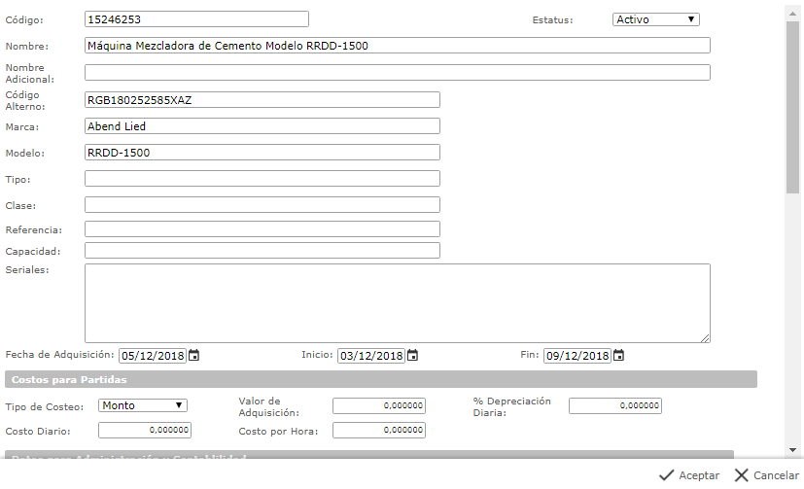Click scrollbar down arrow
The height and width of the screenshot is (489, 804).
click(x=792, y=450)
